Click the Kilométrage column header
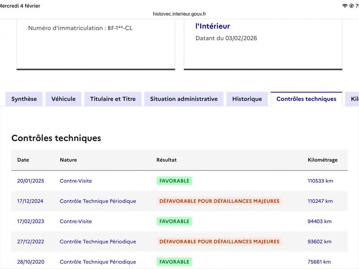This screenshot has width=359, height=269. click(x=322, y=160)
